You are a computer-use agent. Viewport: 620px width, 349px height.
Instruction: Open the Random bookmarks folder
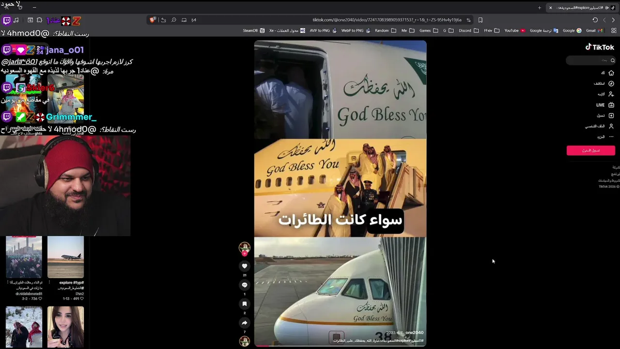click(x=386, y=31)
